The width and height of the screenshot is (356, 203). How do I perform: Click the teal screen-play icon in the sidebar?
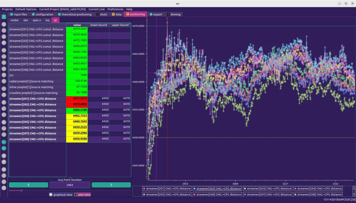pos(3,148)
